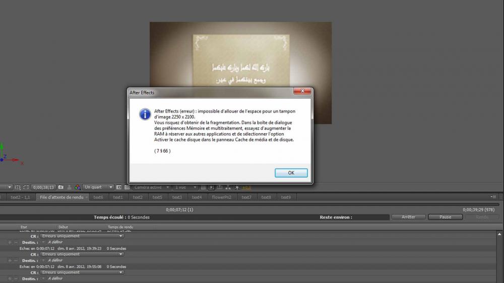The image size is (504, 283).
Task: Click the Pause render button
Action: (x=445, y=217)
